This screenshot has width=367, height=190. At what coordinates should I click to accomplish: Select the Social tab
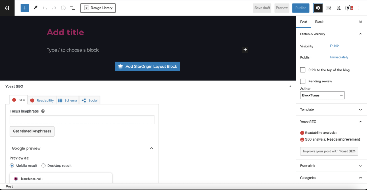click(89, 100)
